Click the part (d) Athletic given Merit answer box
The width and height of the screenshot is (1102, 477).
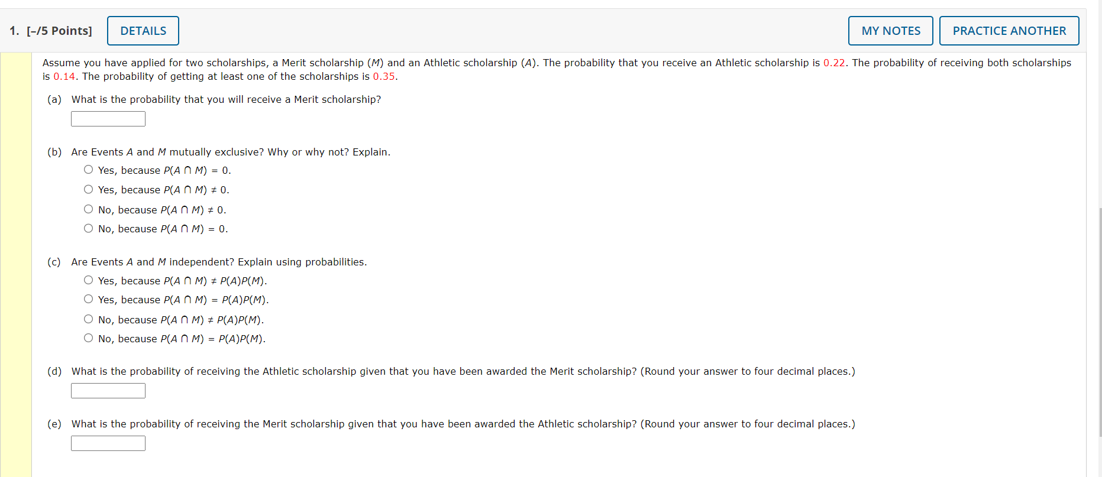tap(108, 391)
